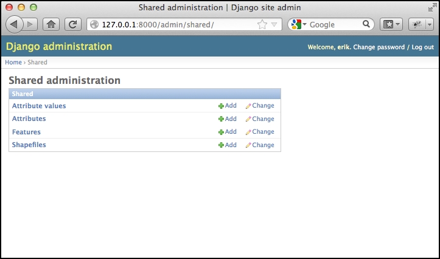Open the URL history dropdown arrow
This screenshot has width=440, height=259.
coord(274,25)
